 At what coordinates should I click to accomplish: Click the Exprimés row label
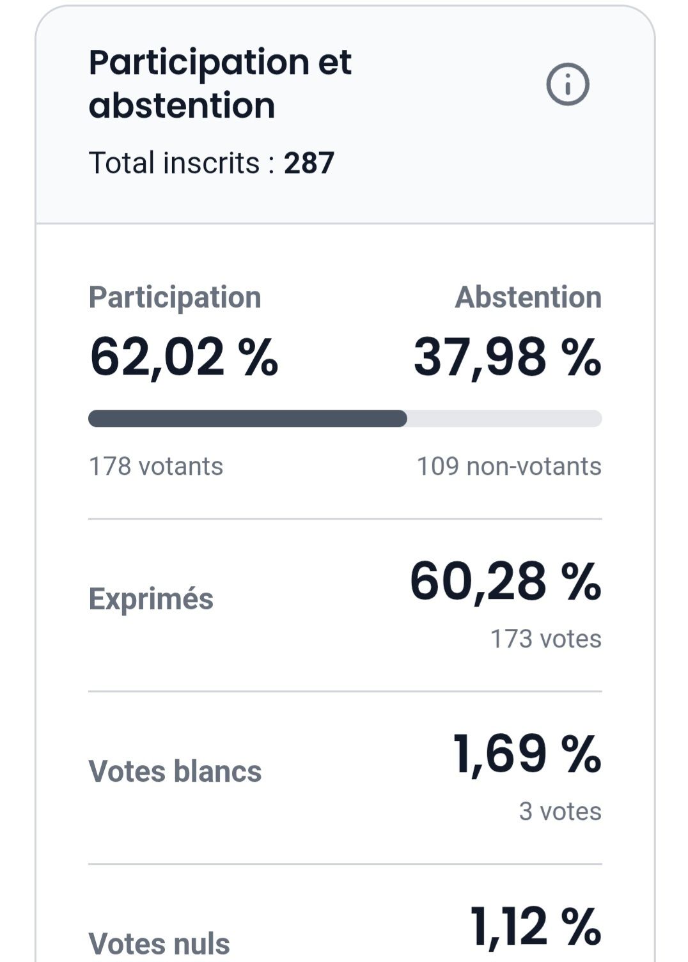coord(151,600)
